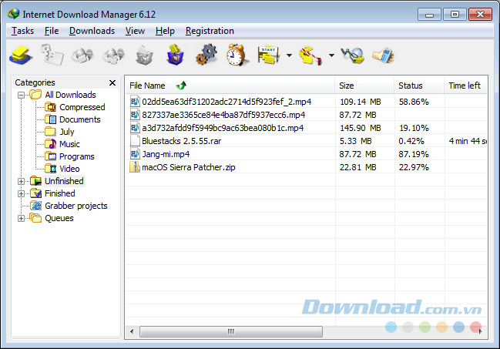Select the Documents category
The height and width of the screenshot is (349, 500).
pyautogui.click(x=79, y=119)
